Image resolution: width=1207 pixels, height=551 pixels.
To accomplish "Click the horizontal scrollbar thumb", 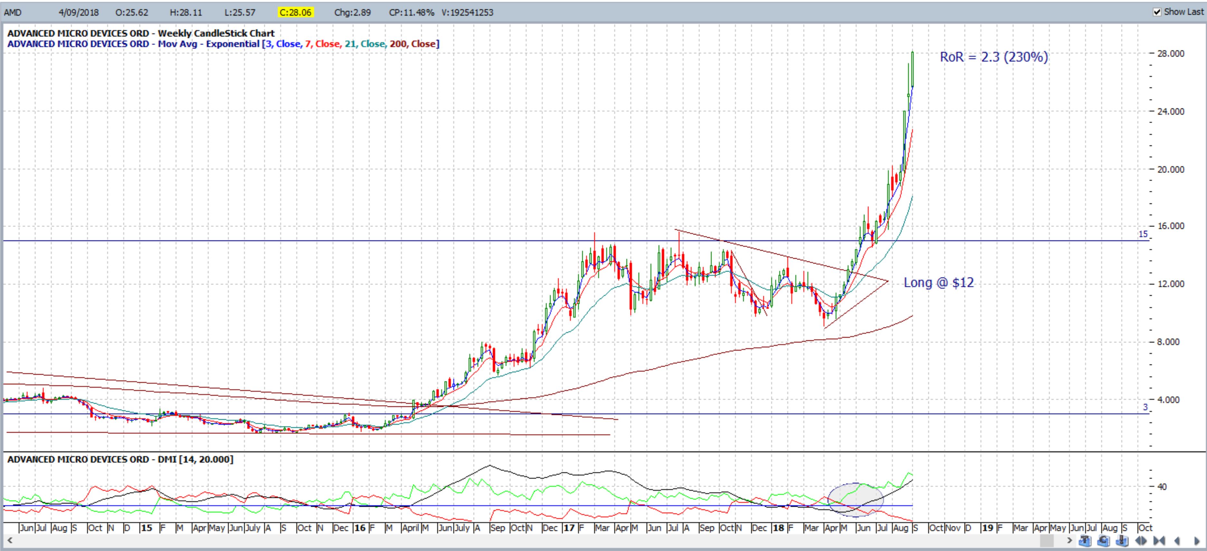I will click(1047, 541).
